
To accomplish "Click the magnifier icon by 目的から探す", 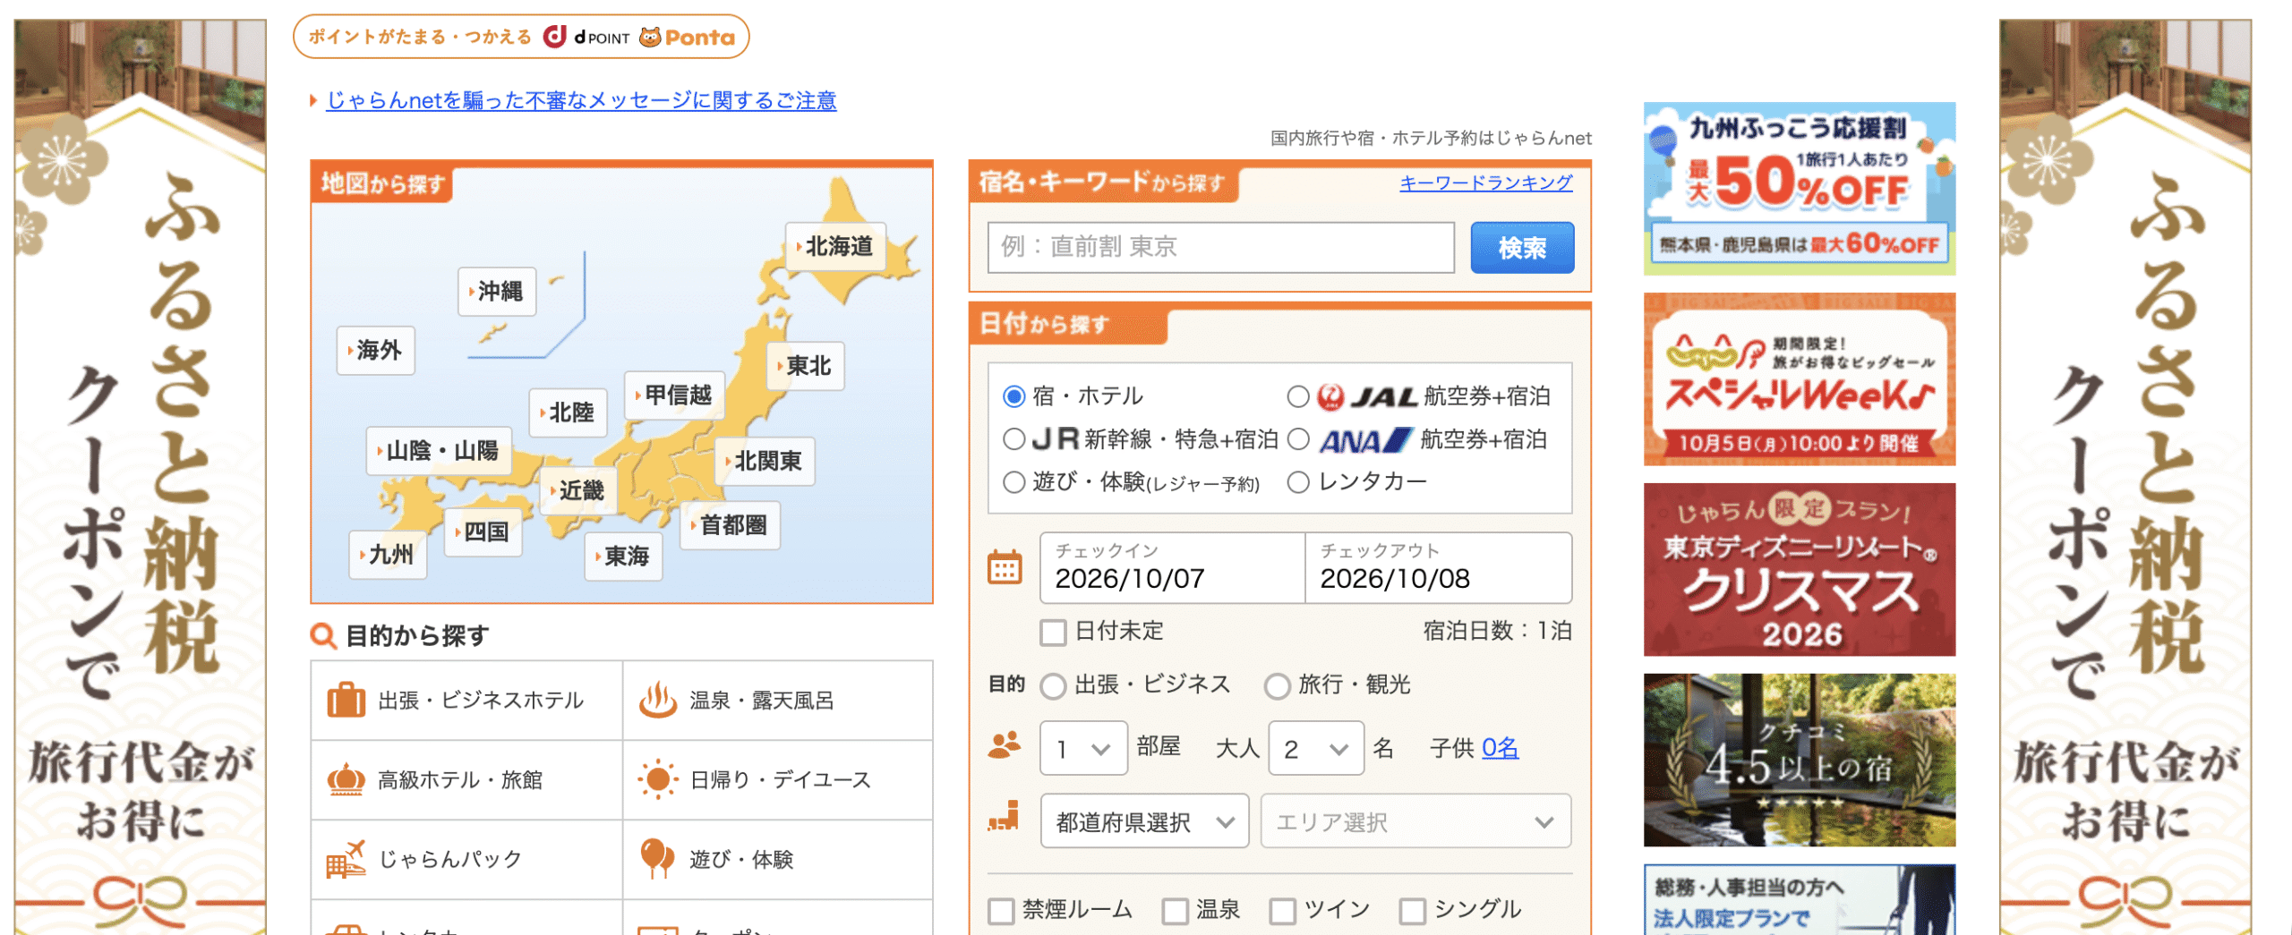I will coord(322,635).
